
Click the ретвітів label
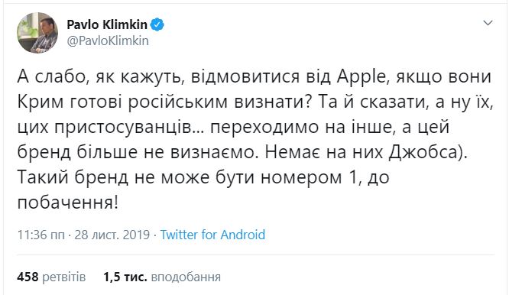pyautogui.click(x=64, y=277)
